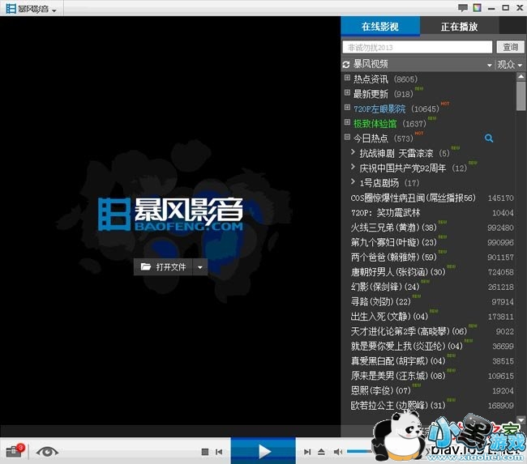Close the 暴风影音 window

click(x=519, y=8)
